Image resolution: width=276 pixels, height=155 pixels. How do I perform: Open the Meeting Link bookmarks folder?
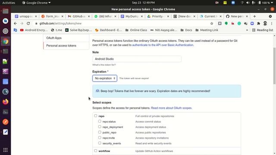pyautogui.click(x=207, y=30)
